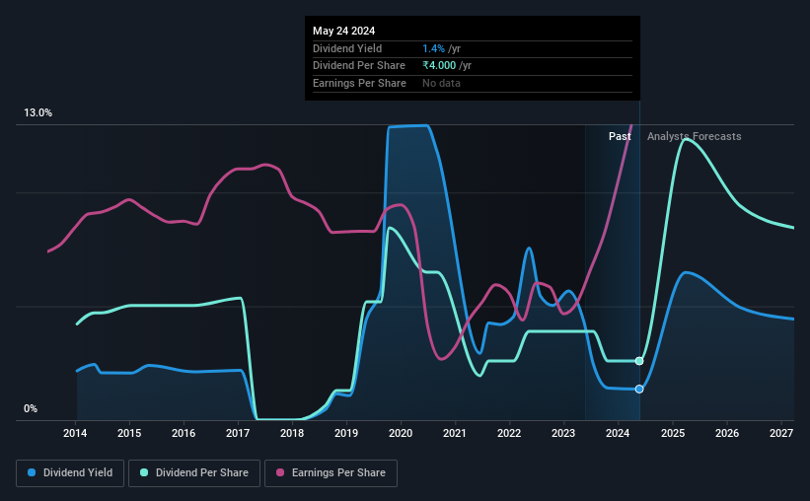Click the May 24 2024 tooltip date

pos(343,31)
